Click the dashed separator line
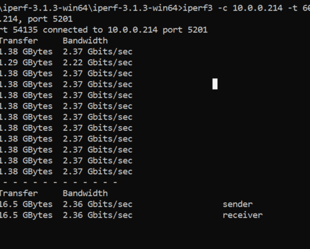 59,182
